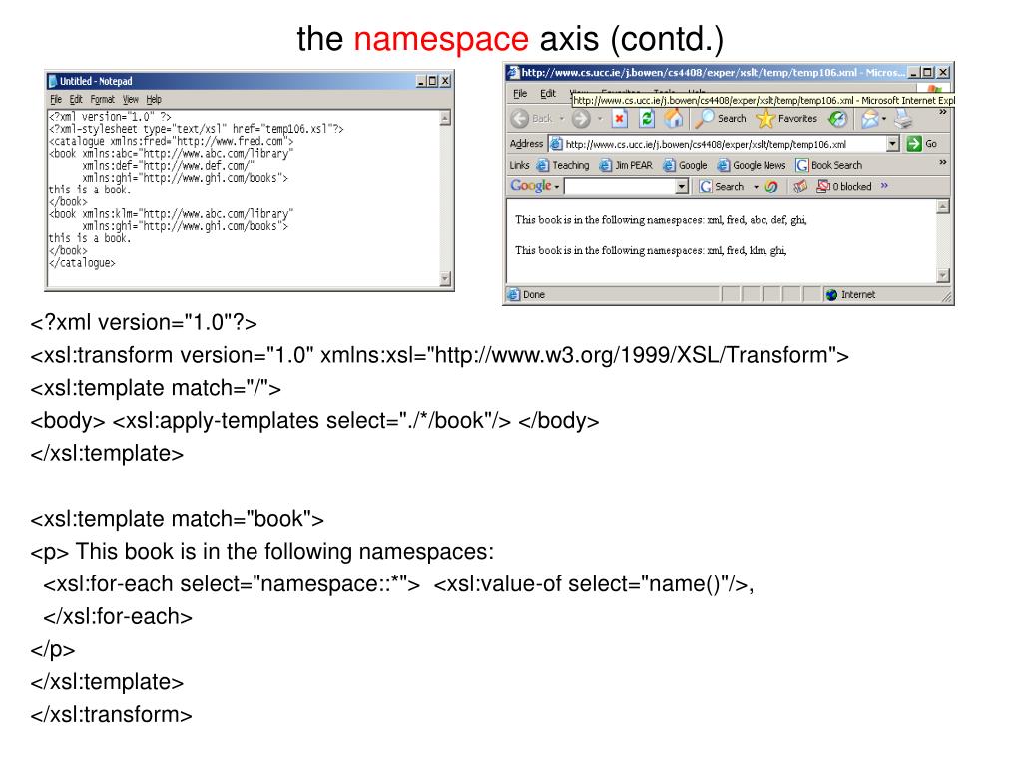Viewport: 1022px width, 766px height.
Task: Click IE page scrollbar down arrow
Action: coord(942,276)
